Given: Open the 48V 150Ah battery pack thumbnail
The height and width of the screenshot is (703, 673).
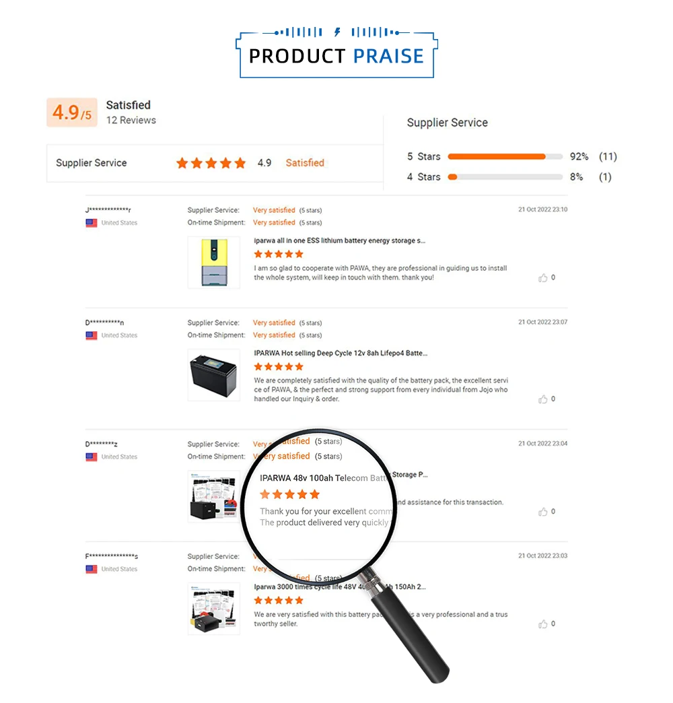Looking at the screenshot, I should pos(214,609).
